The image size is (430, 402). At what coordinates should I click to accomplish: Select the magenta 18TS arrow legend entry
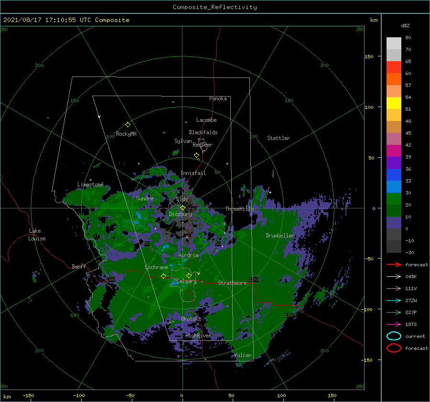tap(394, 325)
